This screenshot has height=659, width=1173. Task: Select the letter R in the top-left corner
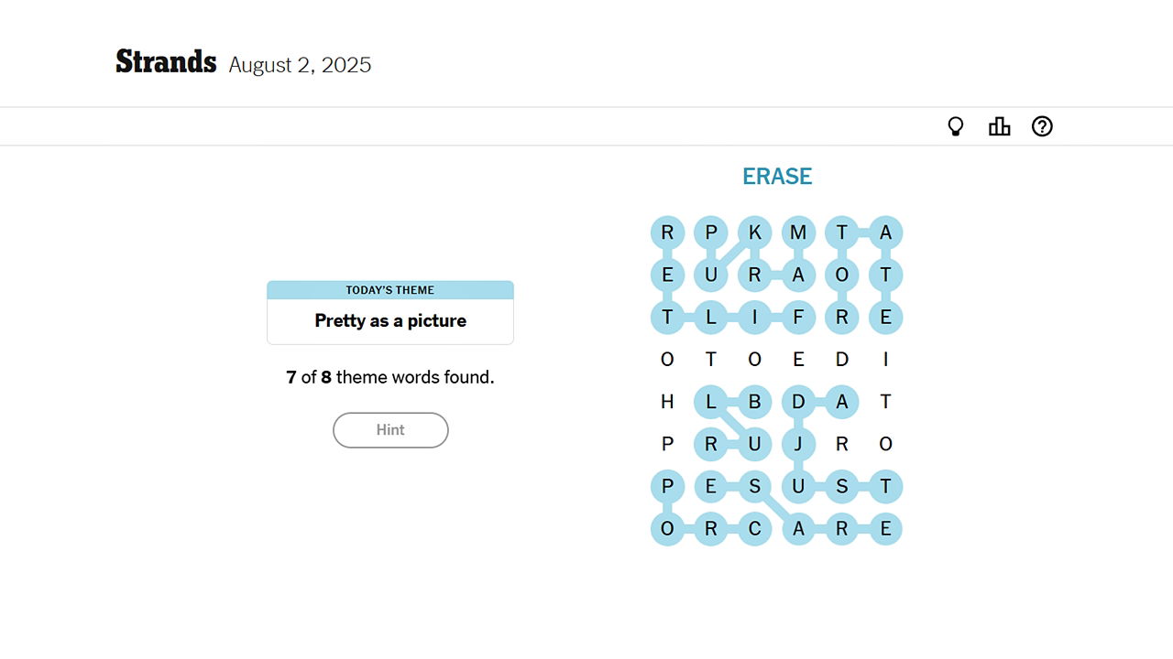[x=667, y=232]
